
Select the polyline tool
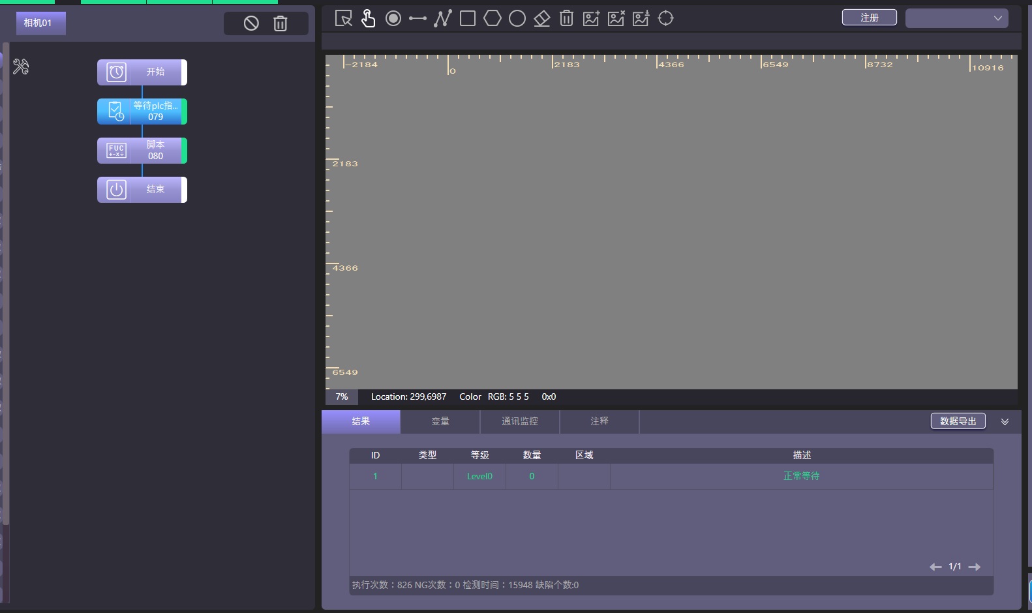tap(443, 18)
